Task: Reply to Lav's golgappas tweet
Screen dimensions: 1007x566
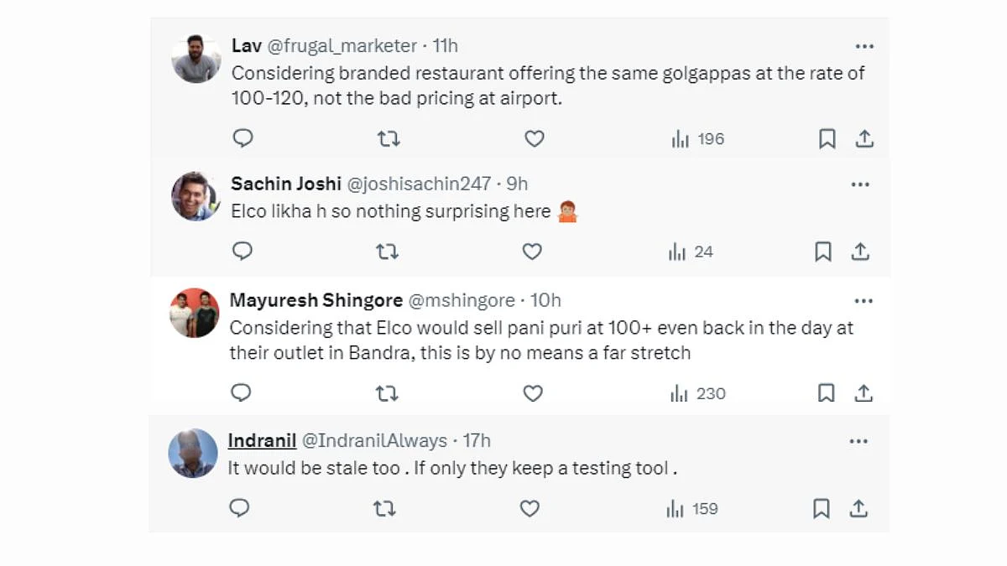Action: tap(243, 138)
